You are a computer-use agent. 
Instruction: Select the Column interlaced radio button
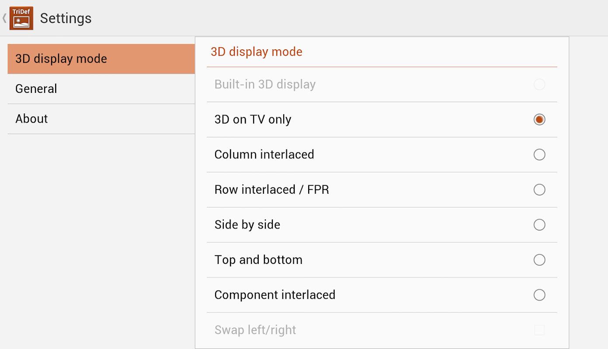click(539, 154)
